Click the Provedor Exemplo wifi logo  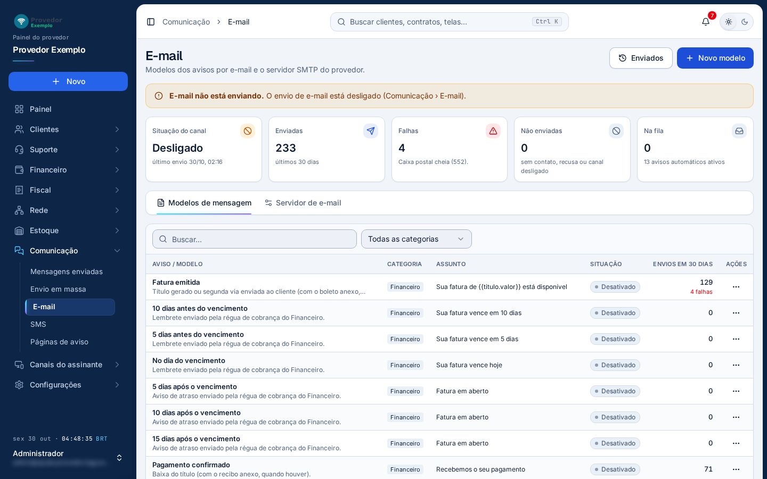(x=21, y=21)
